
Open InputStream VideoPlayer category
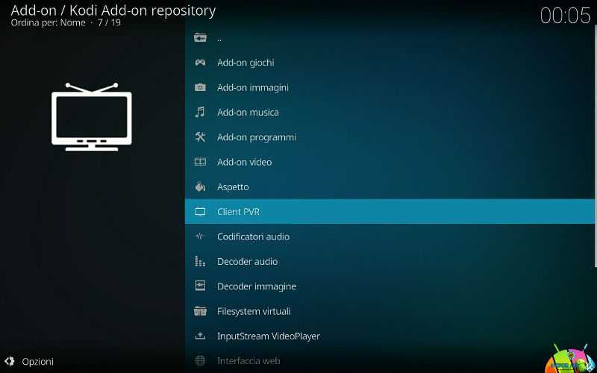390,336
